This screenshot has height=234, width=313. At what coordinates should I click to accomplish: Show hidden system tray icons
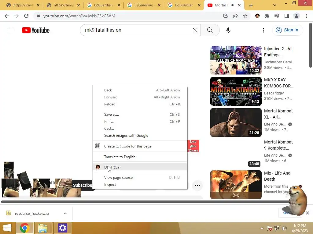262,228
